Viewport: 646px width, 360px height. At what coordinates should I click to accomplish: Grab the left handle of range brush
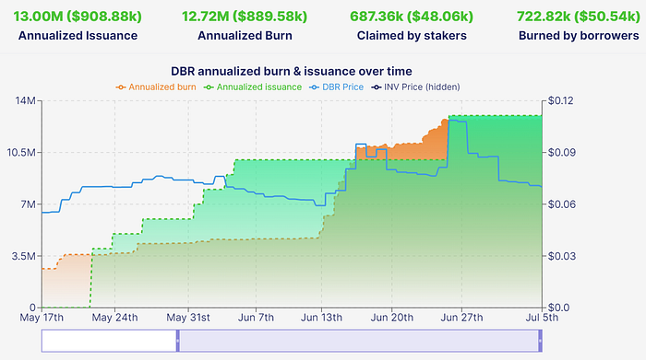click(178, 341)
